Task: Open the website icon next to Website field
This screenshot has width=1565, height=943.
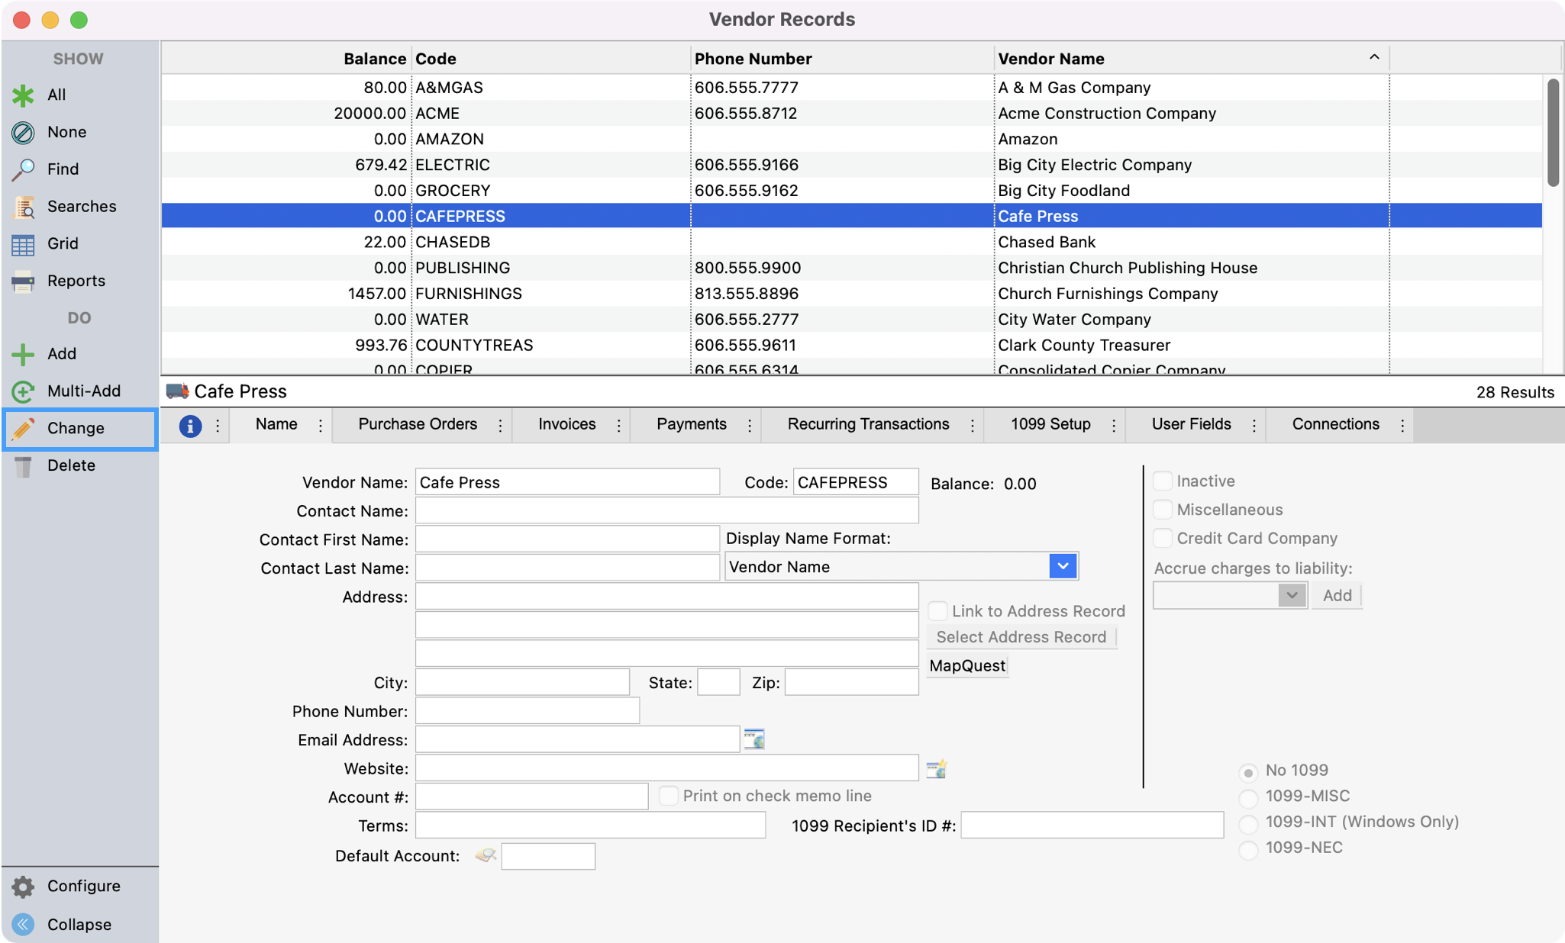Action: [937, 768]
